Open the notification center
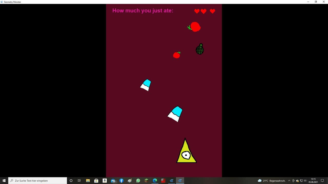 323,181
